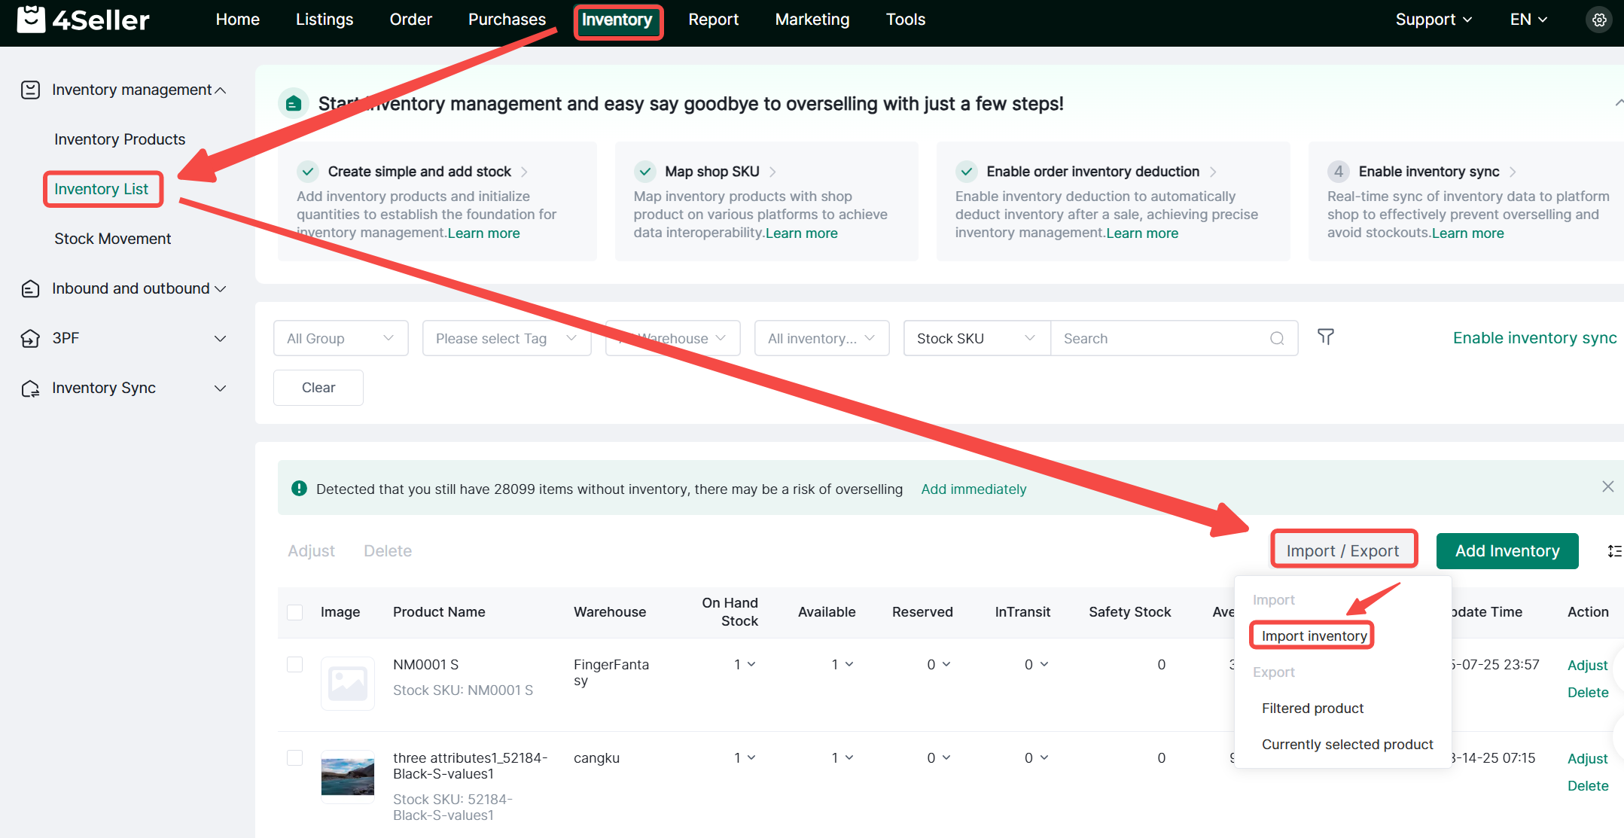Screen dimensions: 1624x838
Task: Select the NM0001 S row checkbox
Action: pyautogui.click(x=295, y=664)
